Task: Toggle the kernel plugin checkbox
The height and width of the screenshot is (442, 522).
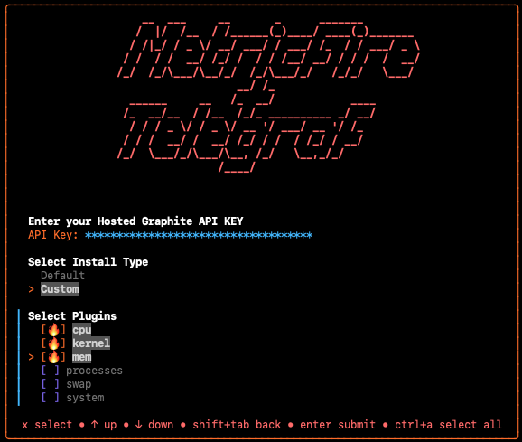Action: (x=53, y=343)
